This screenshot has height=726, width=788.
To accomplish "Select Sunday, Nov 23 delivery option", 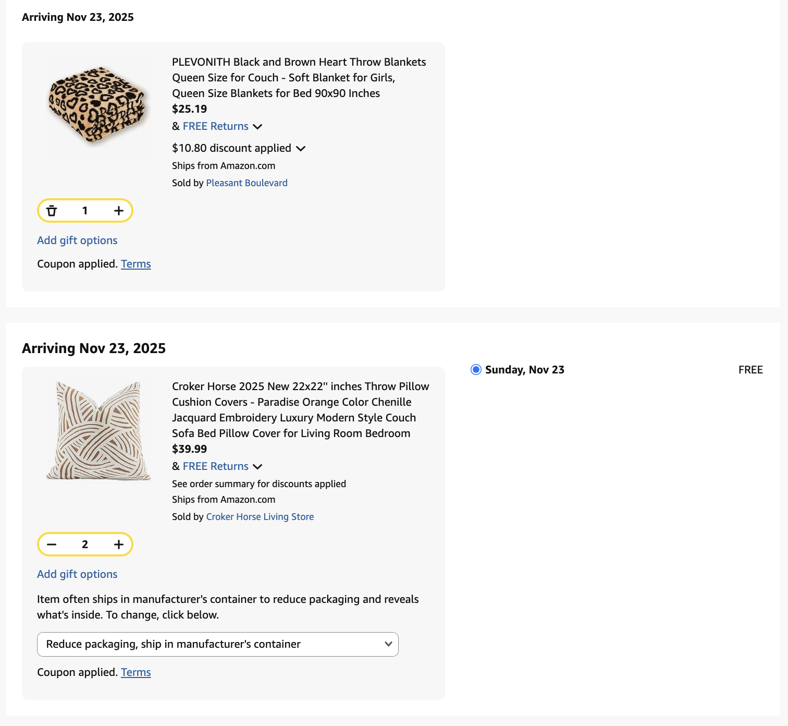I will (476, 370).
